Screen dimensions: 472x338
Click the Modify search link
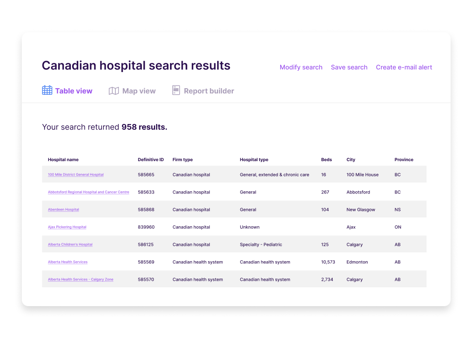[x=301, y=67]
